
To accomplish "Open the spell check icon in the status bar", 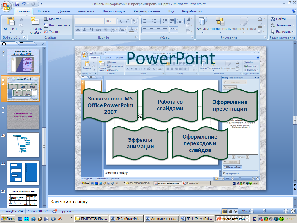I will pyautogui.click(x=55, y=211).
